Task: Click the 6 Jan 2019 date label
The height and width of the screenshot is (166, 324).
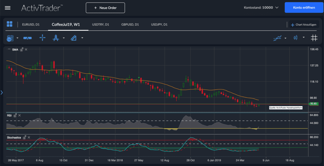Action: coord(214,160)
